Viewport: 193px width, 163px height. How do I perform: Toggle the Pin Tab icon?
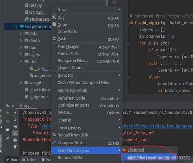coord(8,139)
